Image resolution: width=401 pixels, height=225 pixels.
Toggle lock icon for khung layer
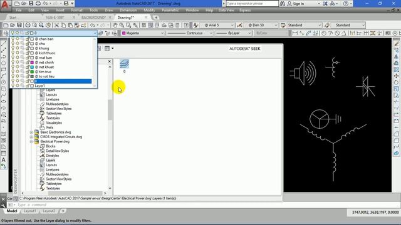[27, 48]
